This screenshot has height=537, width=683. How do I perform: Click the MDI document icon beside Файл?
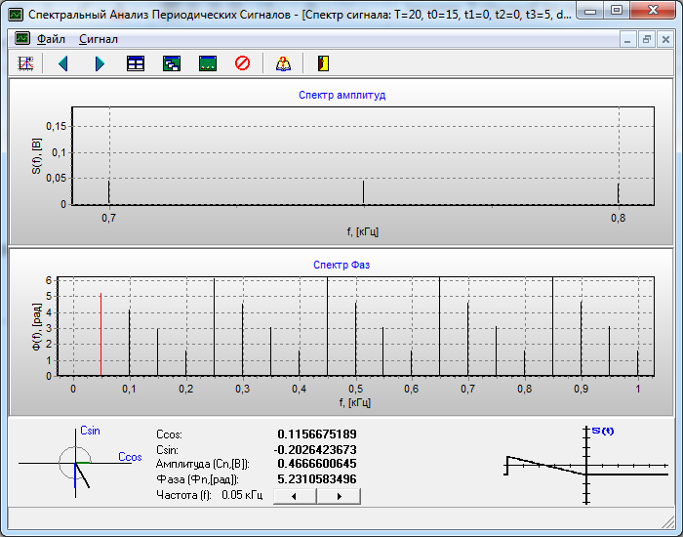(21, 39)
